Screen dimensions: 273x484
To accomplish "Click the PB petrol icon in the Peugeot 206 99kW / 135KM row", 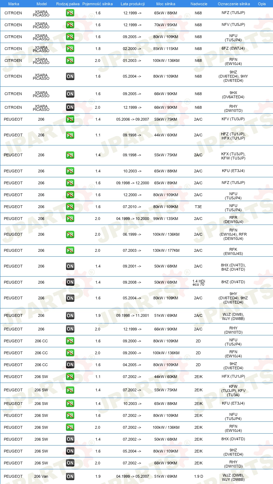I will pyautogui.click(x=70, y=219).
